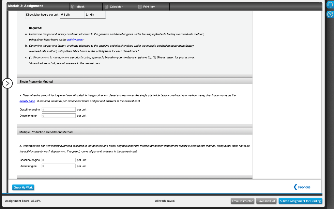Viewport: 334px width, 209px height.
Task: Select the Module 3: Assignment tab
Action: point(26,6)
